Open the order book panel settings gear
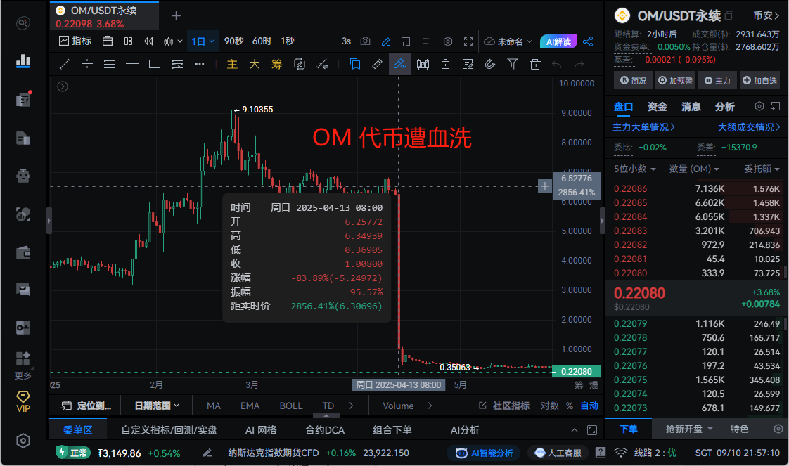This screenshot has height=466, width=789. tap(759, 106)
